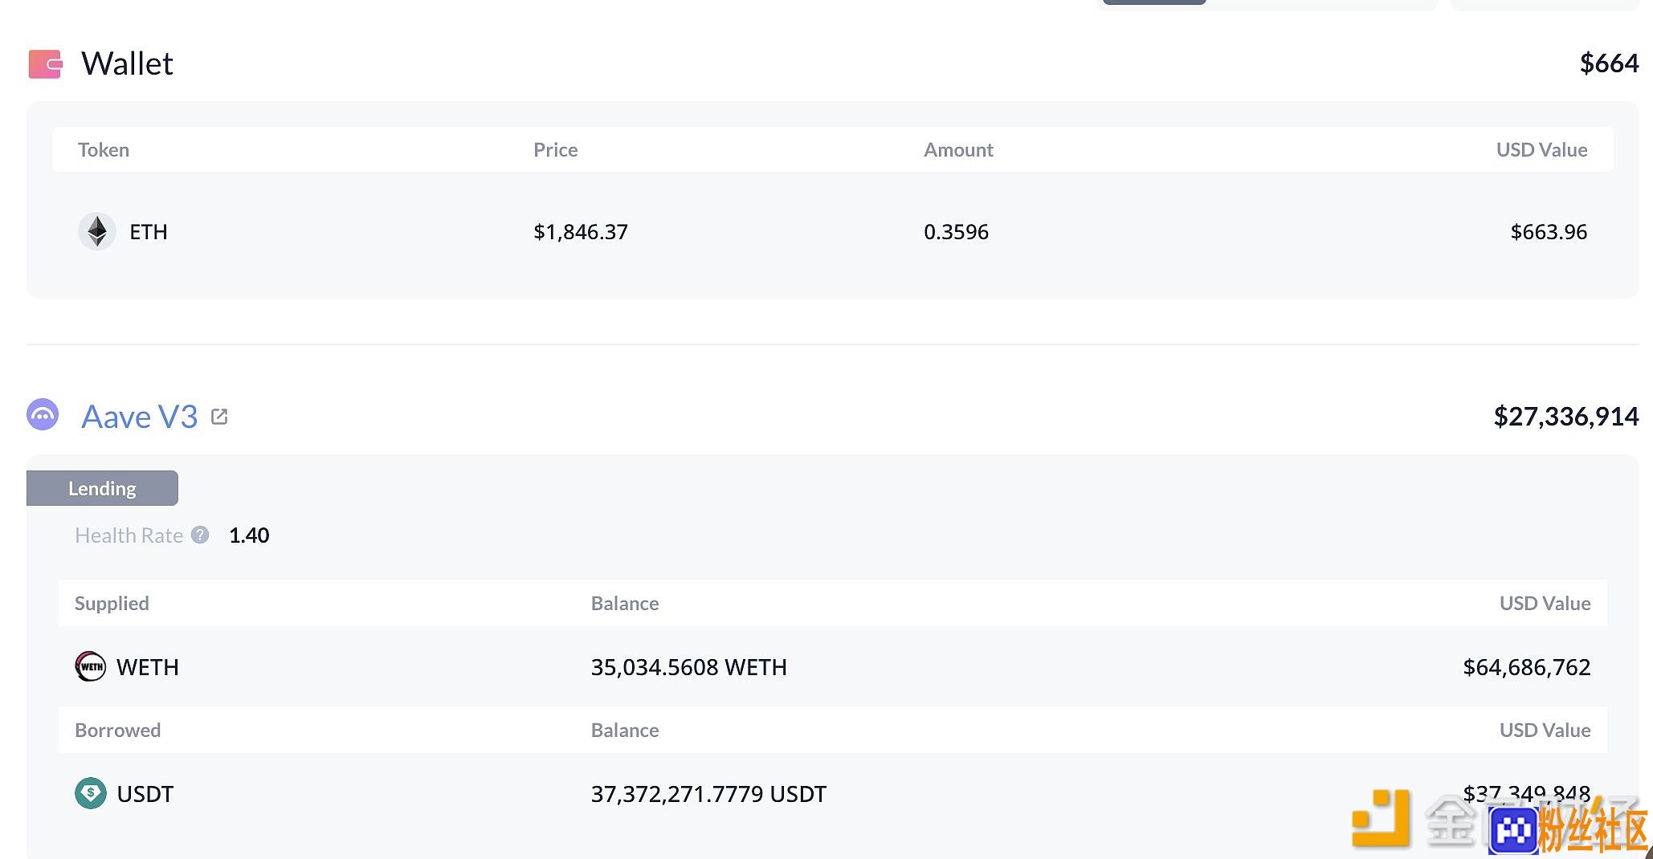Image resolution: width=1653 pixels, height=859 pixels.
Task: Click the ETH token name
Action: pyautogui.click(x=149, y=232)
